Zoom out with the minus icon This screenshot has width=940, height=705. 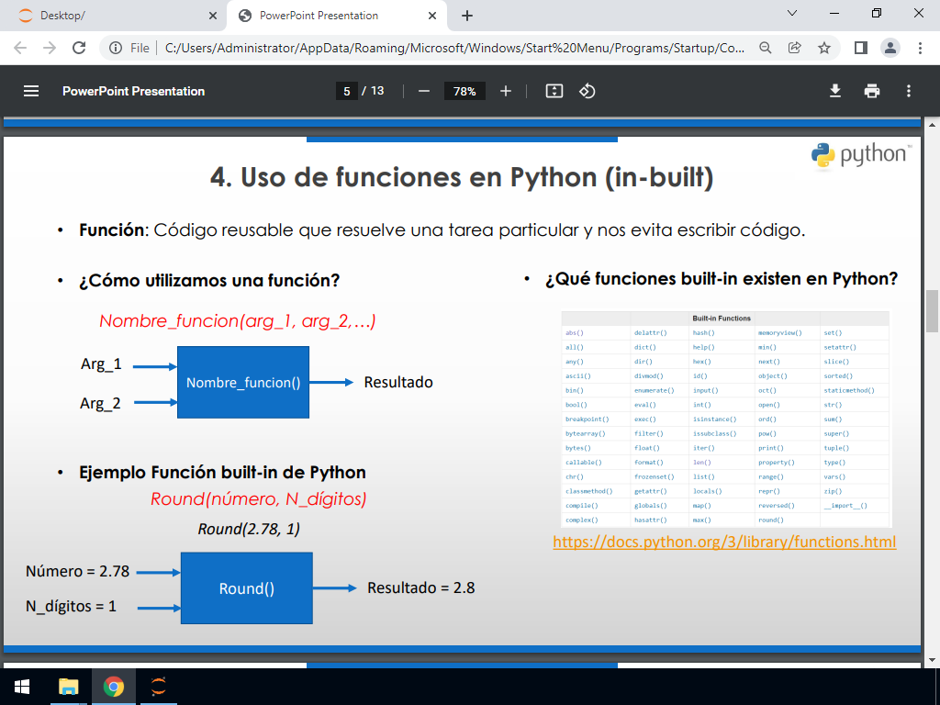[x=424, y=91]
